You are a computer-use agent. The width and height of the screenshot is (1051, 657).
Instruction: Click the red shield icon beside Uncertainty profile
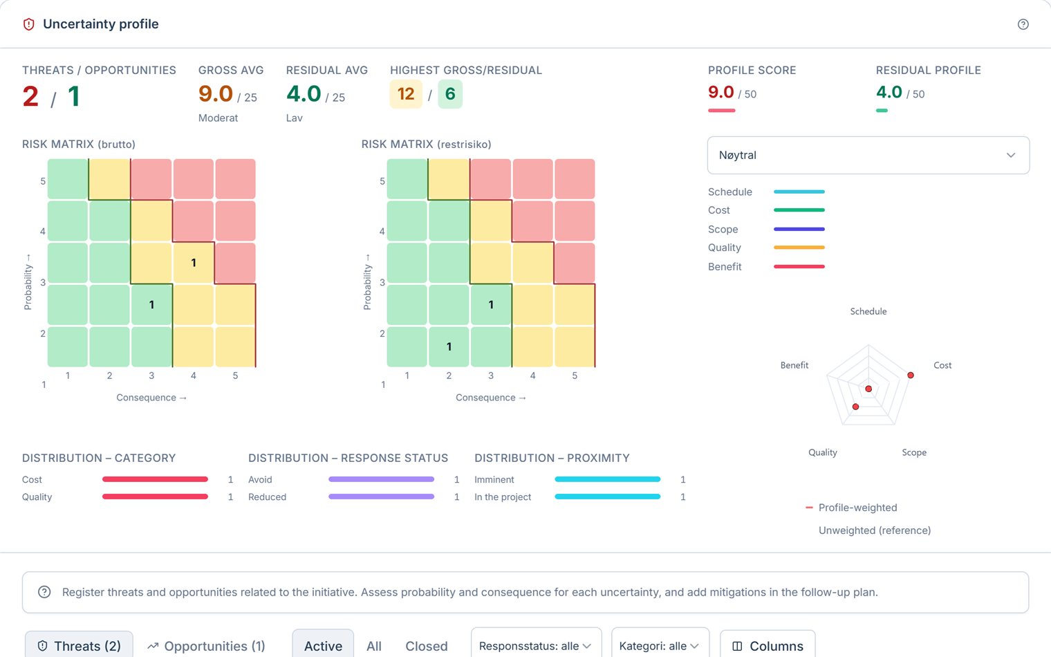point(29,24)
